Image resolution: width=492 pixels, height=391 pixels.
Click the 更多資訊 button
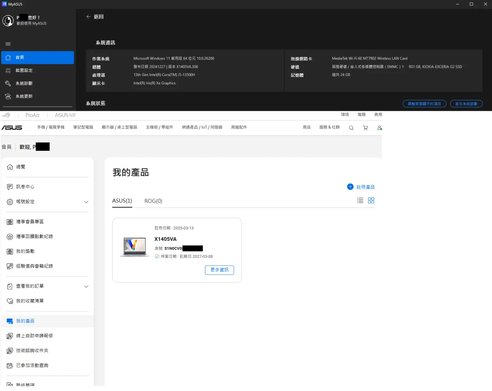[219, 270]
